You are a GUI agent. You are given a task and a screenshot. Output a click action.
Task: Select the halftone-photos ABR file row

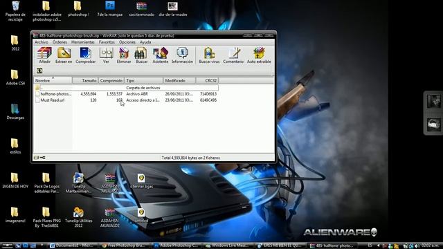tap(126, 94)
